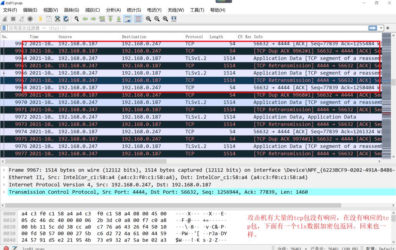Viewport: 396px width, 250px height.
Task: Open the 统计(S) menu
Action: [x=134, y=10]
